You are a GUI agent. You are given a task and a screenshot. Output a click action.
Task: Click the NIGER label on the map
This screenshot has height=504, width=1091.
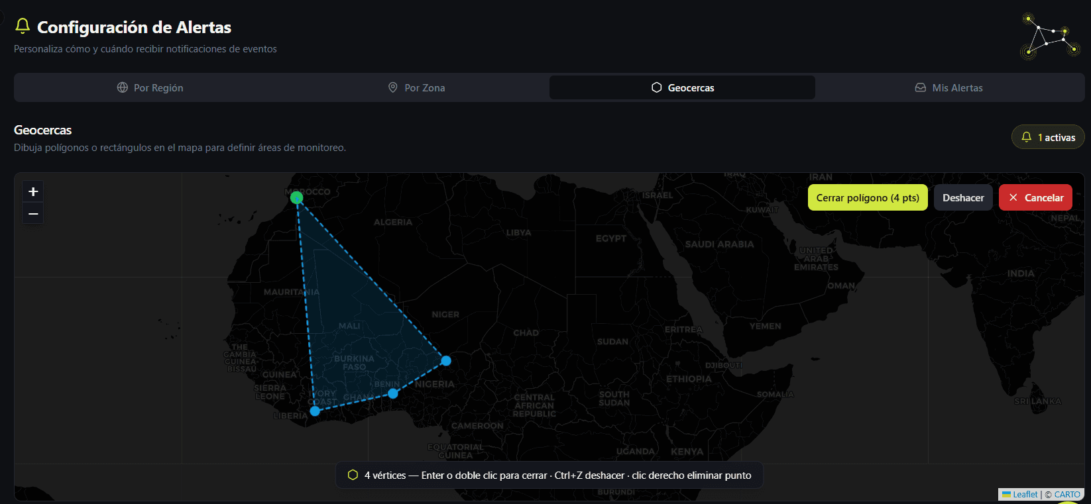click(x=445, y=315)
